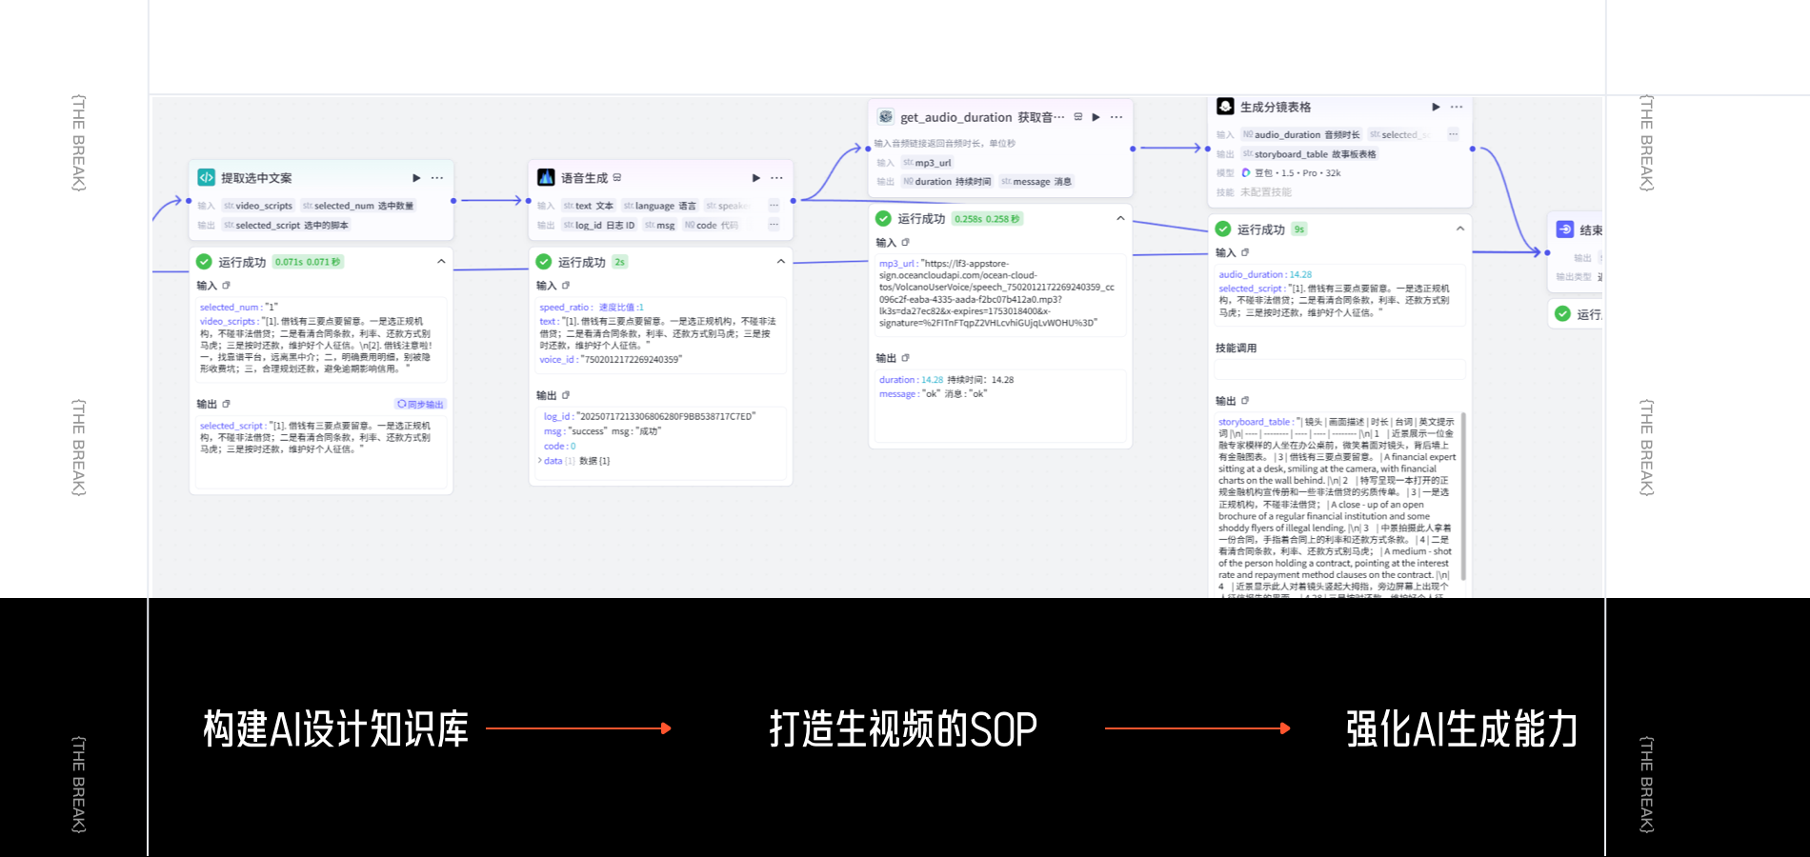Click the plugin icon on get_audio_duration node

[x=887, y=117]
